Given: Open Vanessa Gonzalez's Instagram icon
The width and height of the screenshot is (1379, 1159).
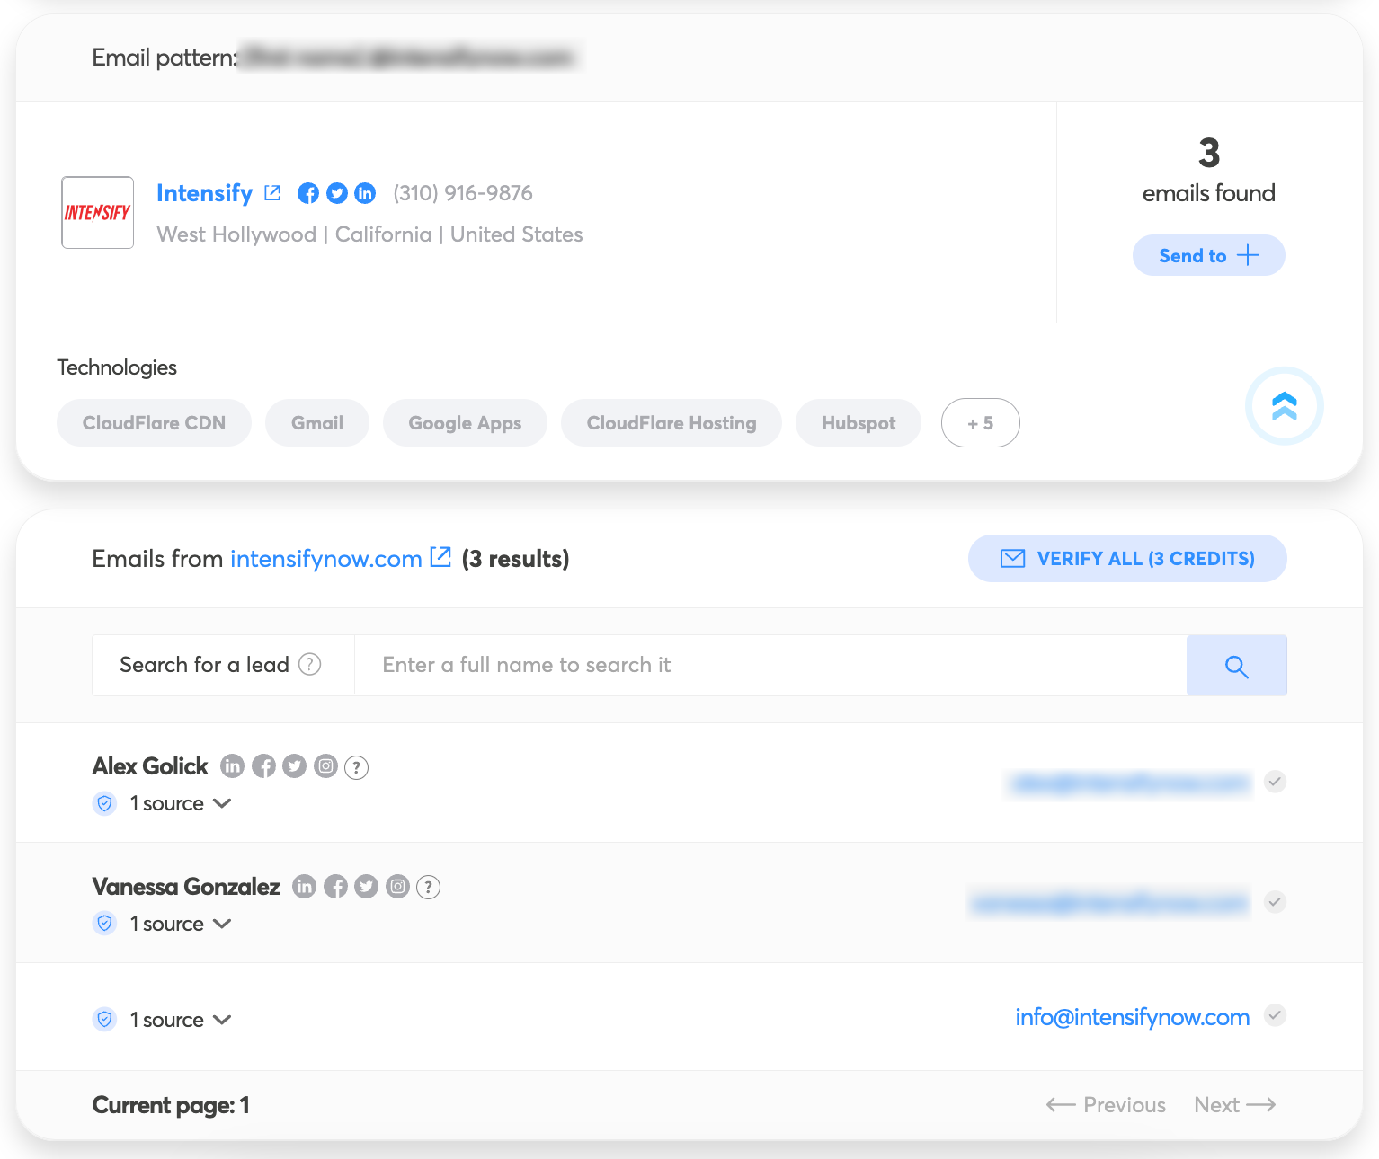Looking at the screenshot, I should (398, 886).
